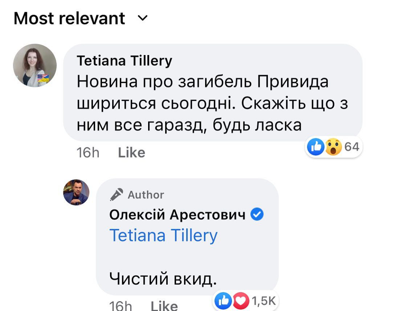The image size is (408, 311).
Task: Click the Author label on the reply
Action: (146, 195)
